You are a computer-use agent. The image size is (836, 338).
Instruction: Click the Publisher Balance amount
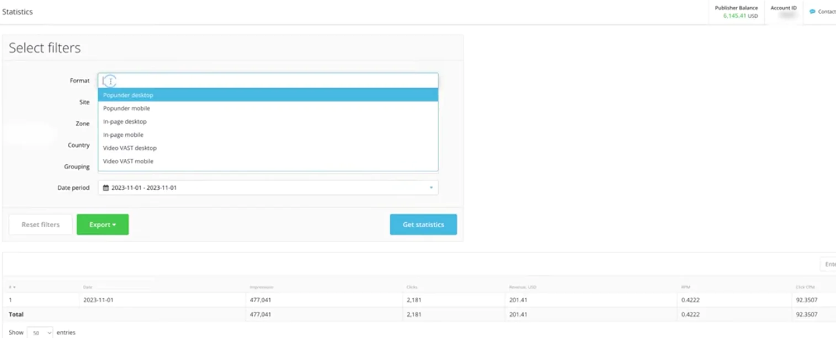point(736,16)
